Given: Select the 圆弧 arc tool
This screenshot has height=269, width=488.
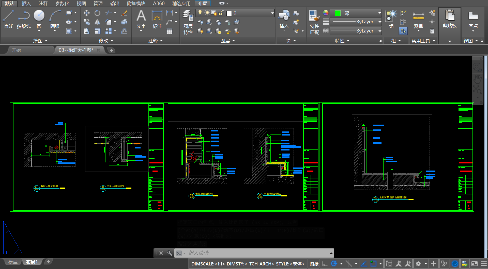Looking at the screenshot, I should point(55,19).
